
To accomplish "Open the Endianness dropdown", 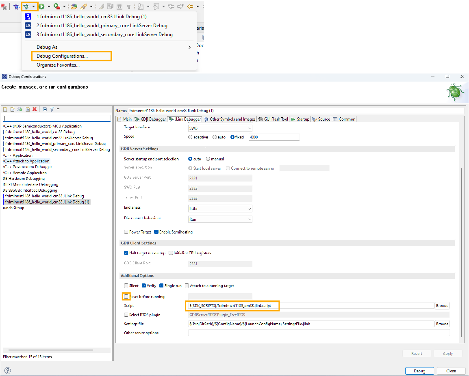I will click(x=220, y=208).
